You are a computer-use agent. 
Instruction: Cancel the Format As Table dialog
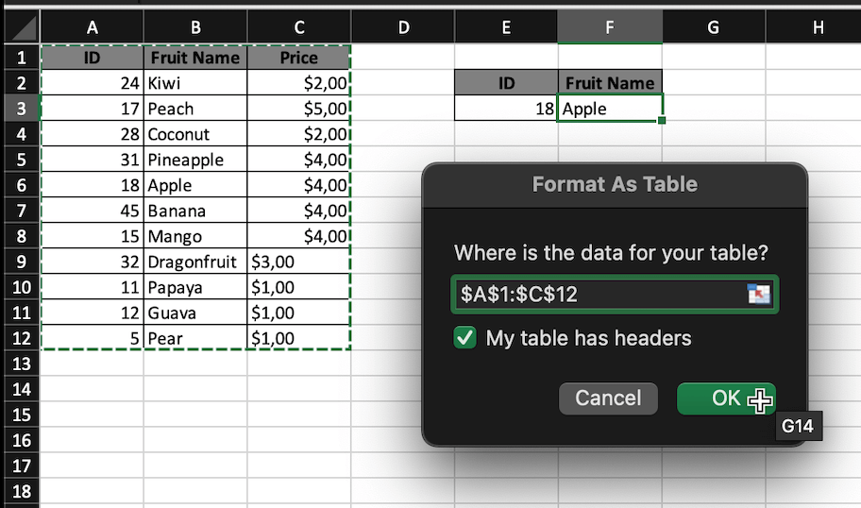[608, 398]
